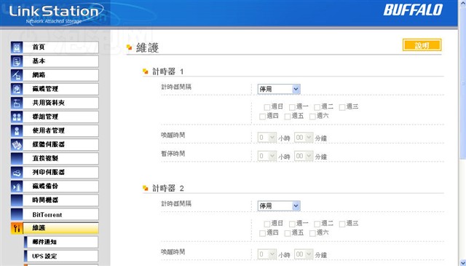The height and width of the screenshot is (266, 466).
Task: Check 週二 in 計時器 2
Action: click(317, 224)
